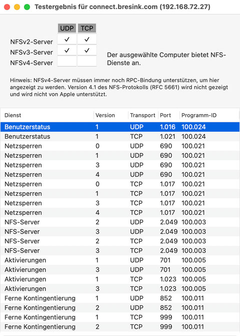
Task: Select Netzsperren version 4 TCP row
Action: click(x=120, y=213)
